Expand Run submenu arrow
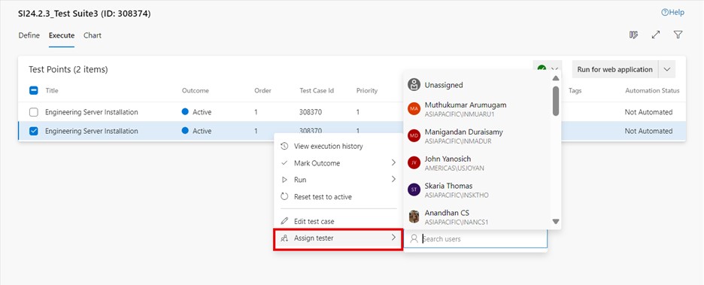Viewport: 704px width, 285px height. pyautogui.click(x=393, y=179)
